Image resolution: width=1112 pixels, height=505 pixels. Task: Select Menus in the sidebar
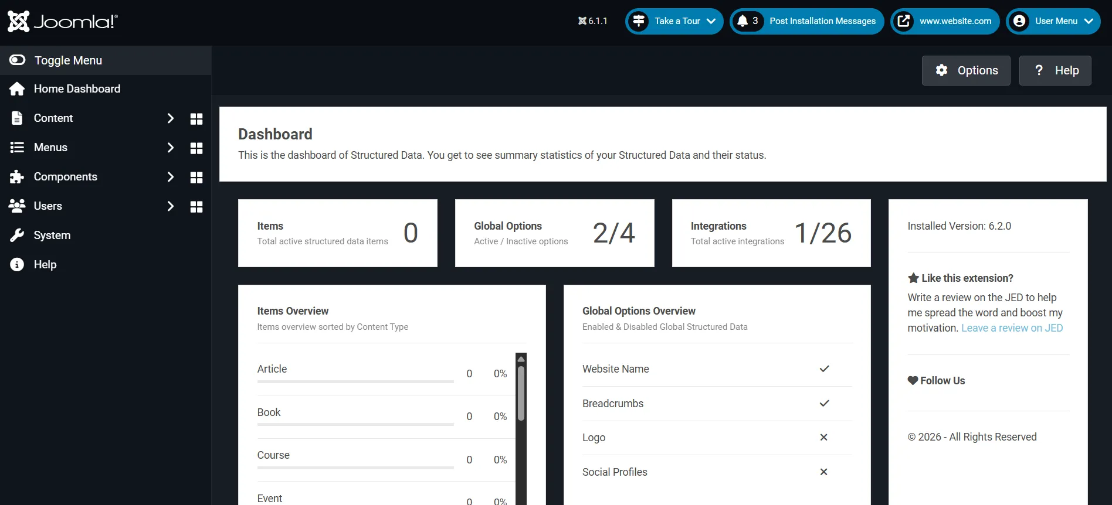point(50,147)
